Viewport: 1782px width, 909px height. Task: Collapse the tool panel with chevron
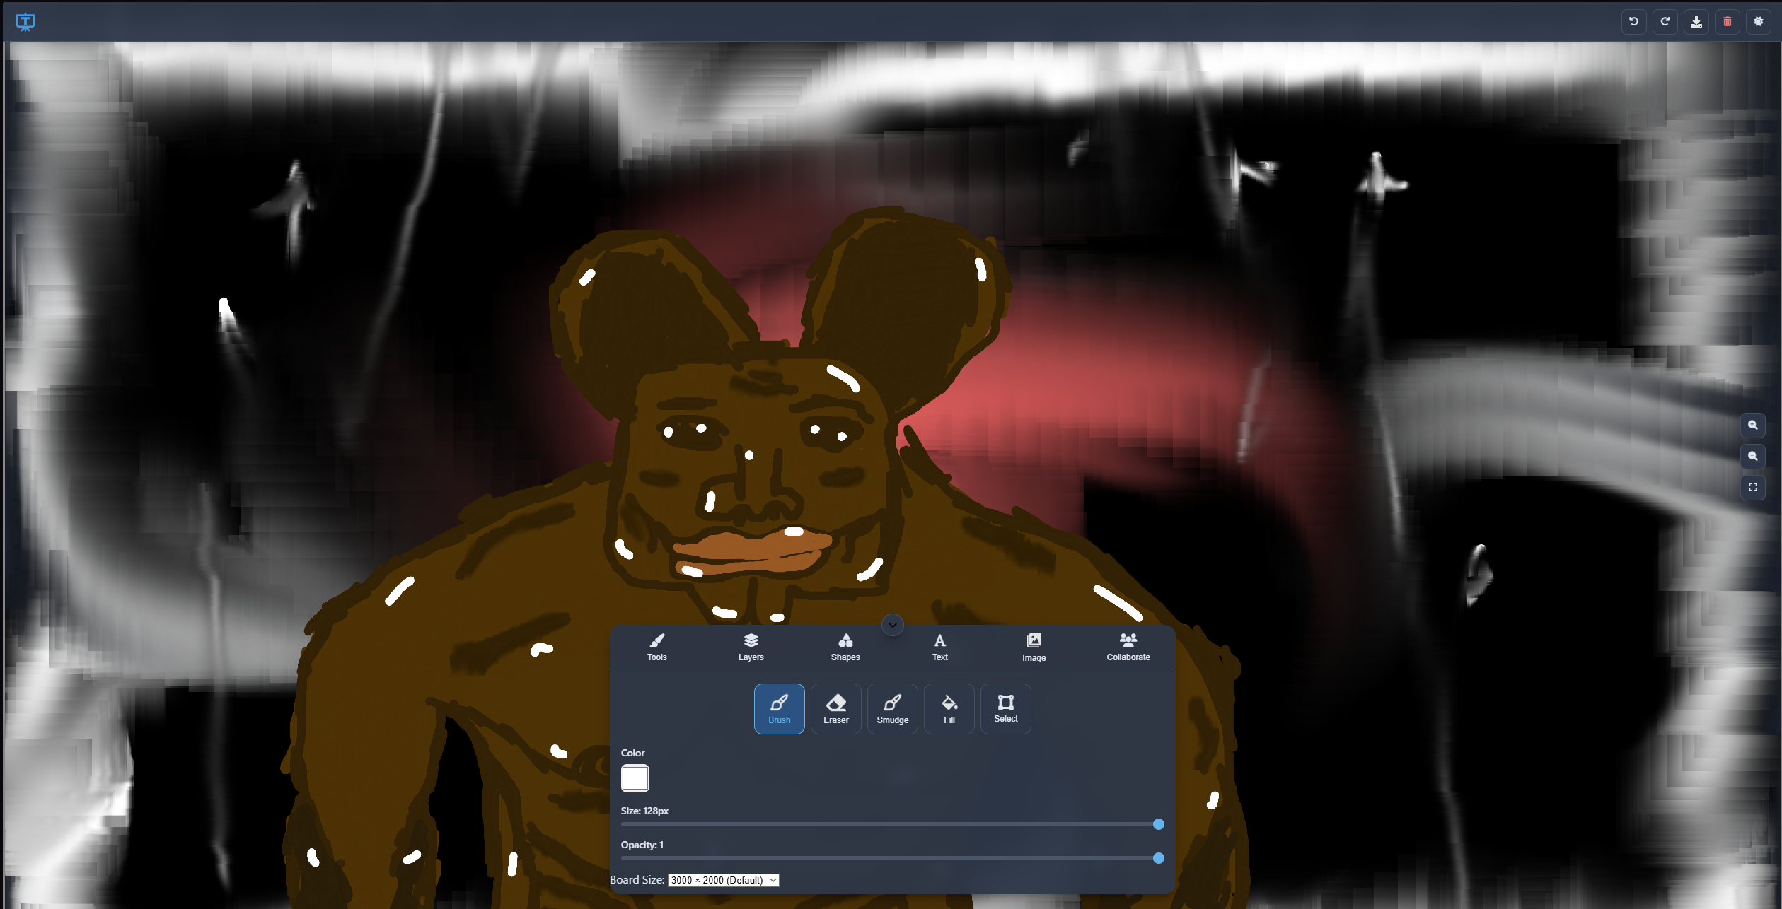pyautogui.click(x=892, y=625)
